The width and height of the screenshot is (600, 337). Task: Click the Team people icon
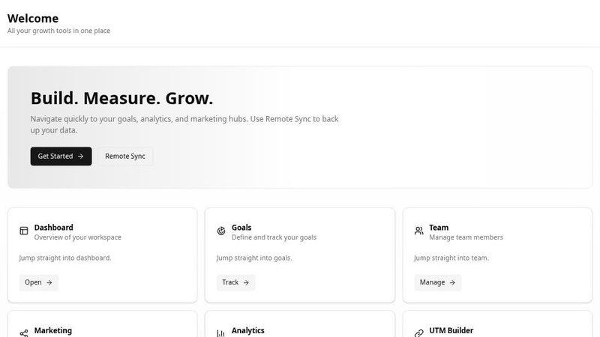coord(419,231)
